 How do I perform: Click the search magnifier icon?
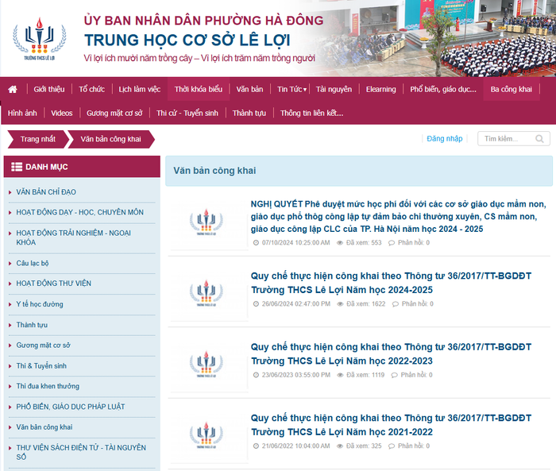click(x=539, y=139)
